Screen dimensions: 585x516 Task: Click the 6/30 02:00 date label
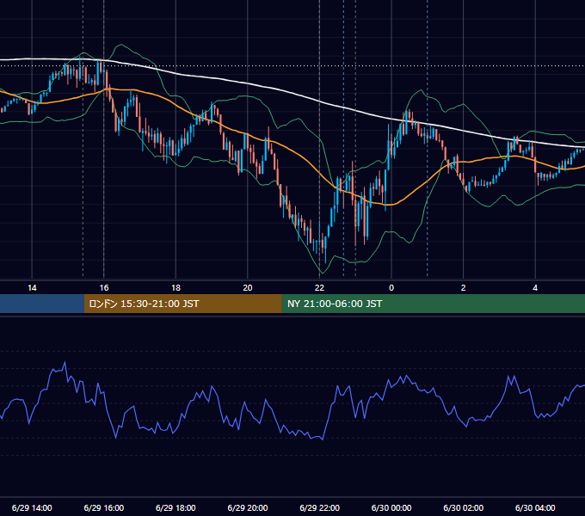pyautogui.click(x=464, y=507)
